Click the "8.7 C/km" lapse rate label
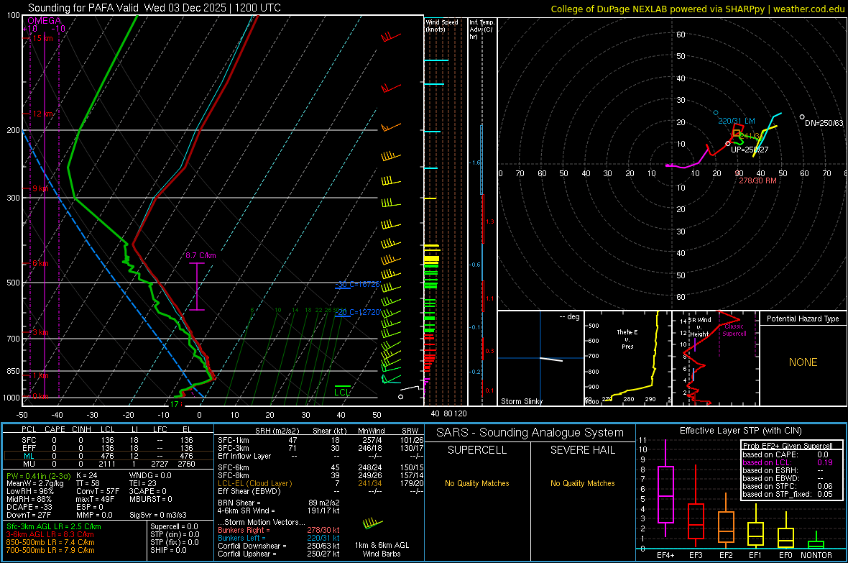The width and height of the screenshot is (848, 563). 201,255
